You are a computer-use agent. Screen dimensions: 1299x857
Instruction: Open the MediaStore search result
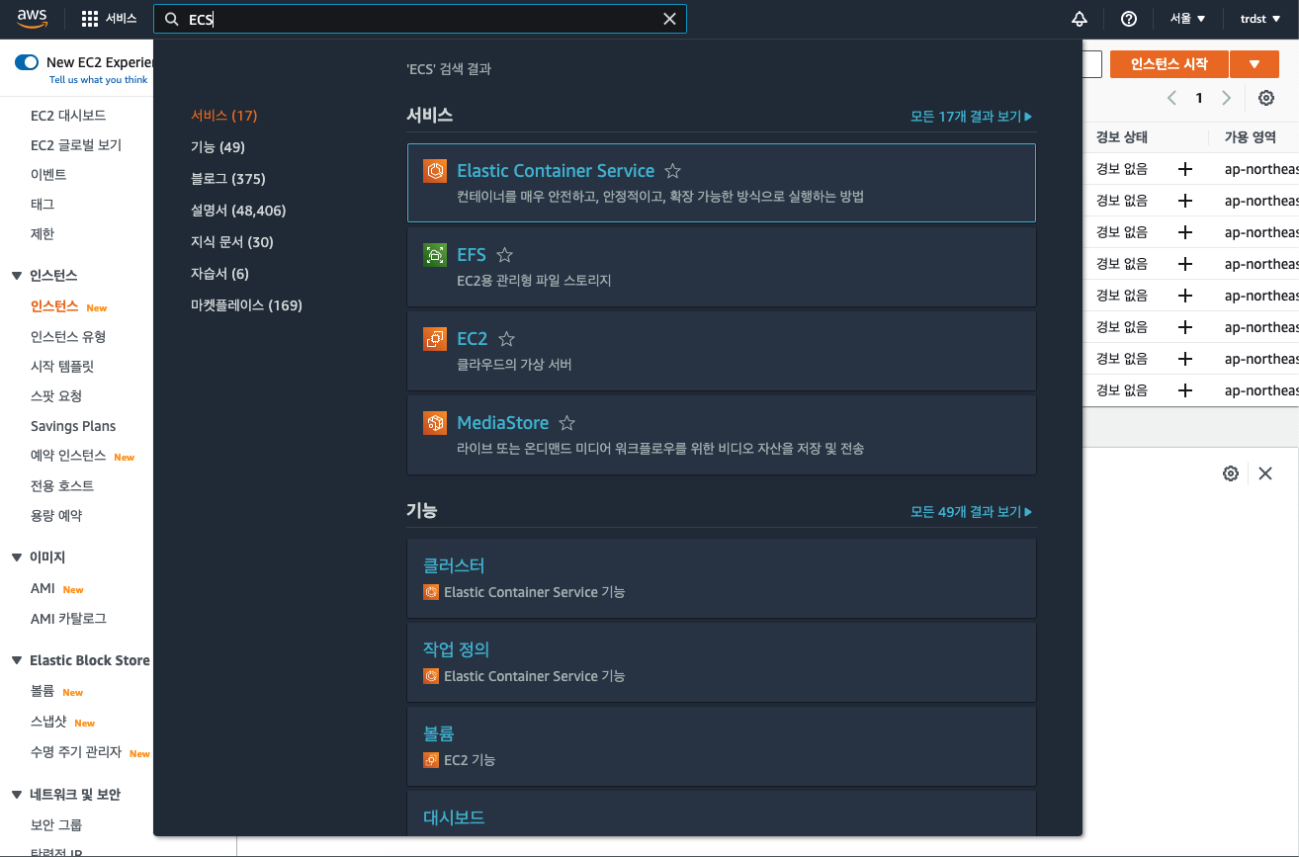(x=722, y=435)
